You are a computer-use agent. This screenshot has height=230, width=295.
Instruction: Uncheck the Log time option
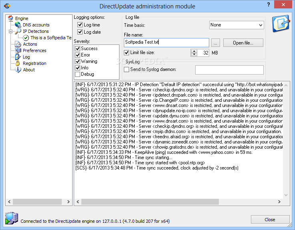click(x=80, y=24)
